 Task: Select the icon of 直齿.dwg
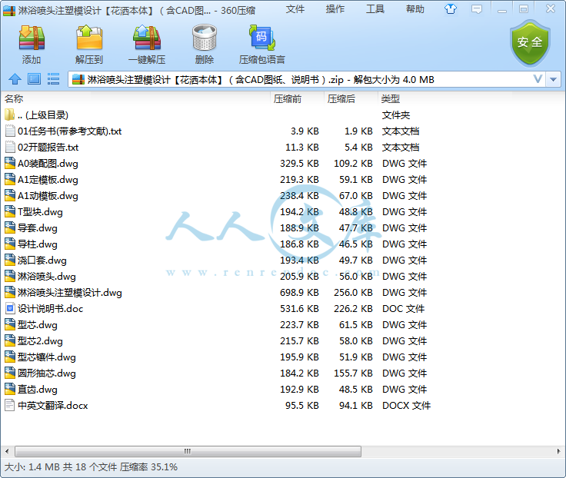pos(10,390)
